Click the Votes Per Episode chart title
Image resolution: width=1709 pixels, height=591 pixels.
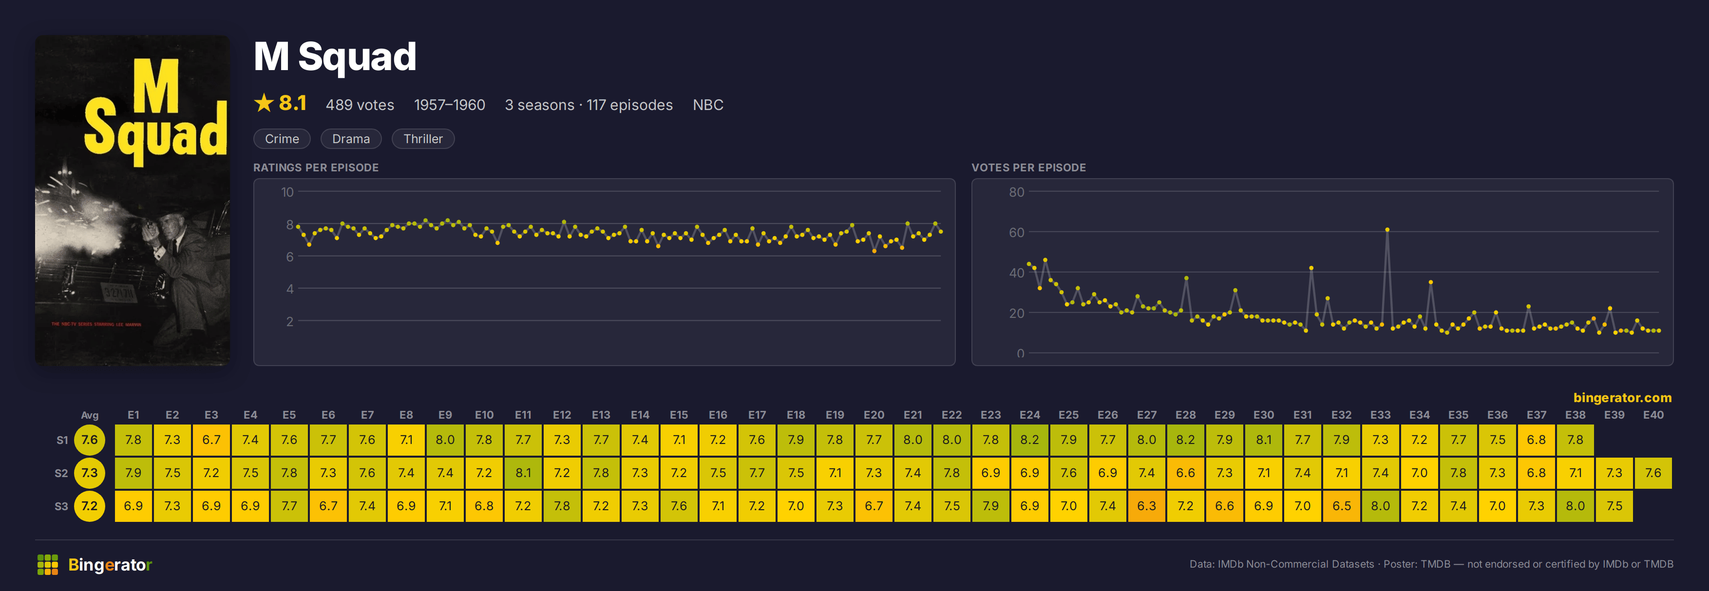pos(1028,168)
